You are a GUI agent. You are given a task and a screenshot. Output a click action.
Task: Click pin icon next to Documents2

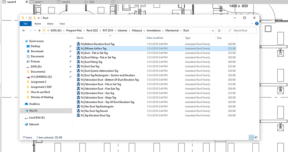(x=70, y=72)
